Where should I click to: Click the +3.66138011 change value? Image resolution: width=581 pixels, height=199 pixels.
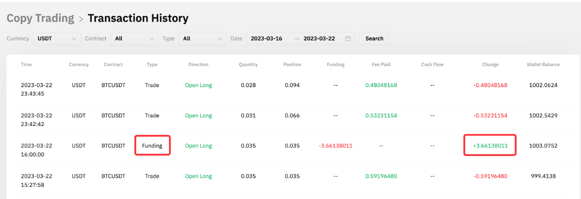[490, 146]
